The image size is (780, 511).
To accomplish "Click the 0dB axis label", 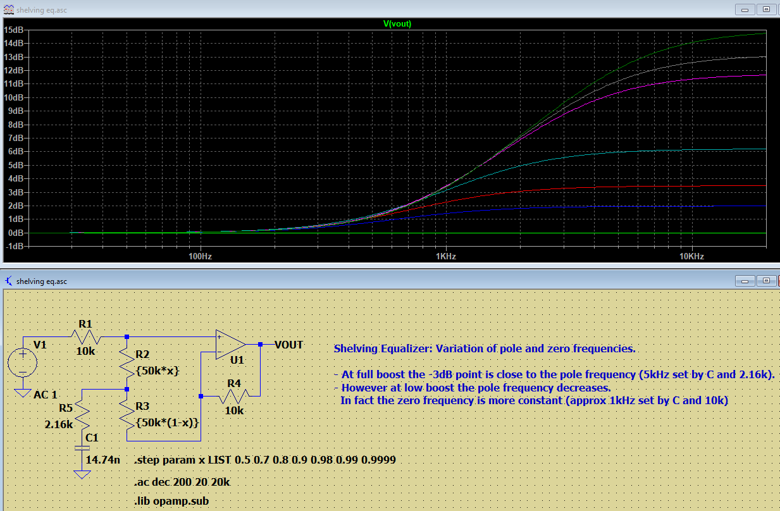I will tap(15, 233).
